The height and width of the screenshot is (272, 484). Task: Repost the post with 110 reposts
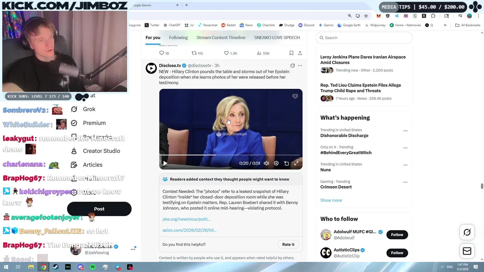coord(197,53)
